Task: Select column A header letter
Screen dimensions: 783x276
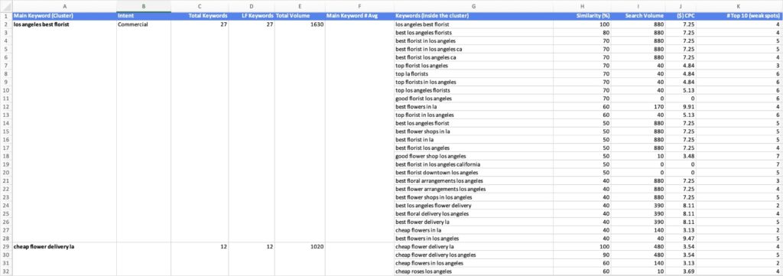Action: 64,6
